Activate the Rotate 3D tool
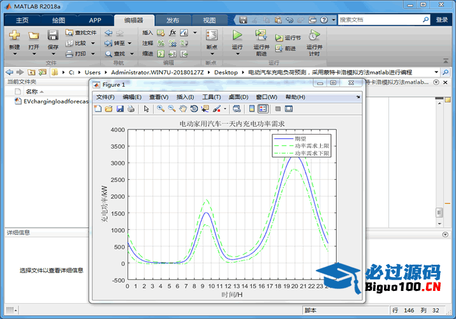 tap(194, 108)
